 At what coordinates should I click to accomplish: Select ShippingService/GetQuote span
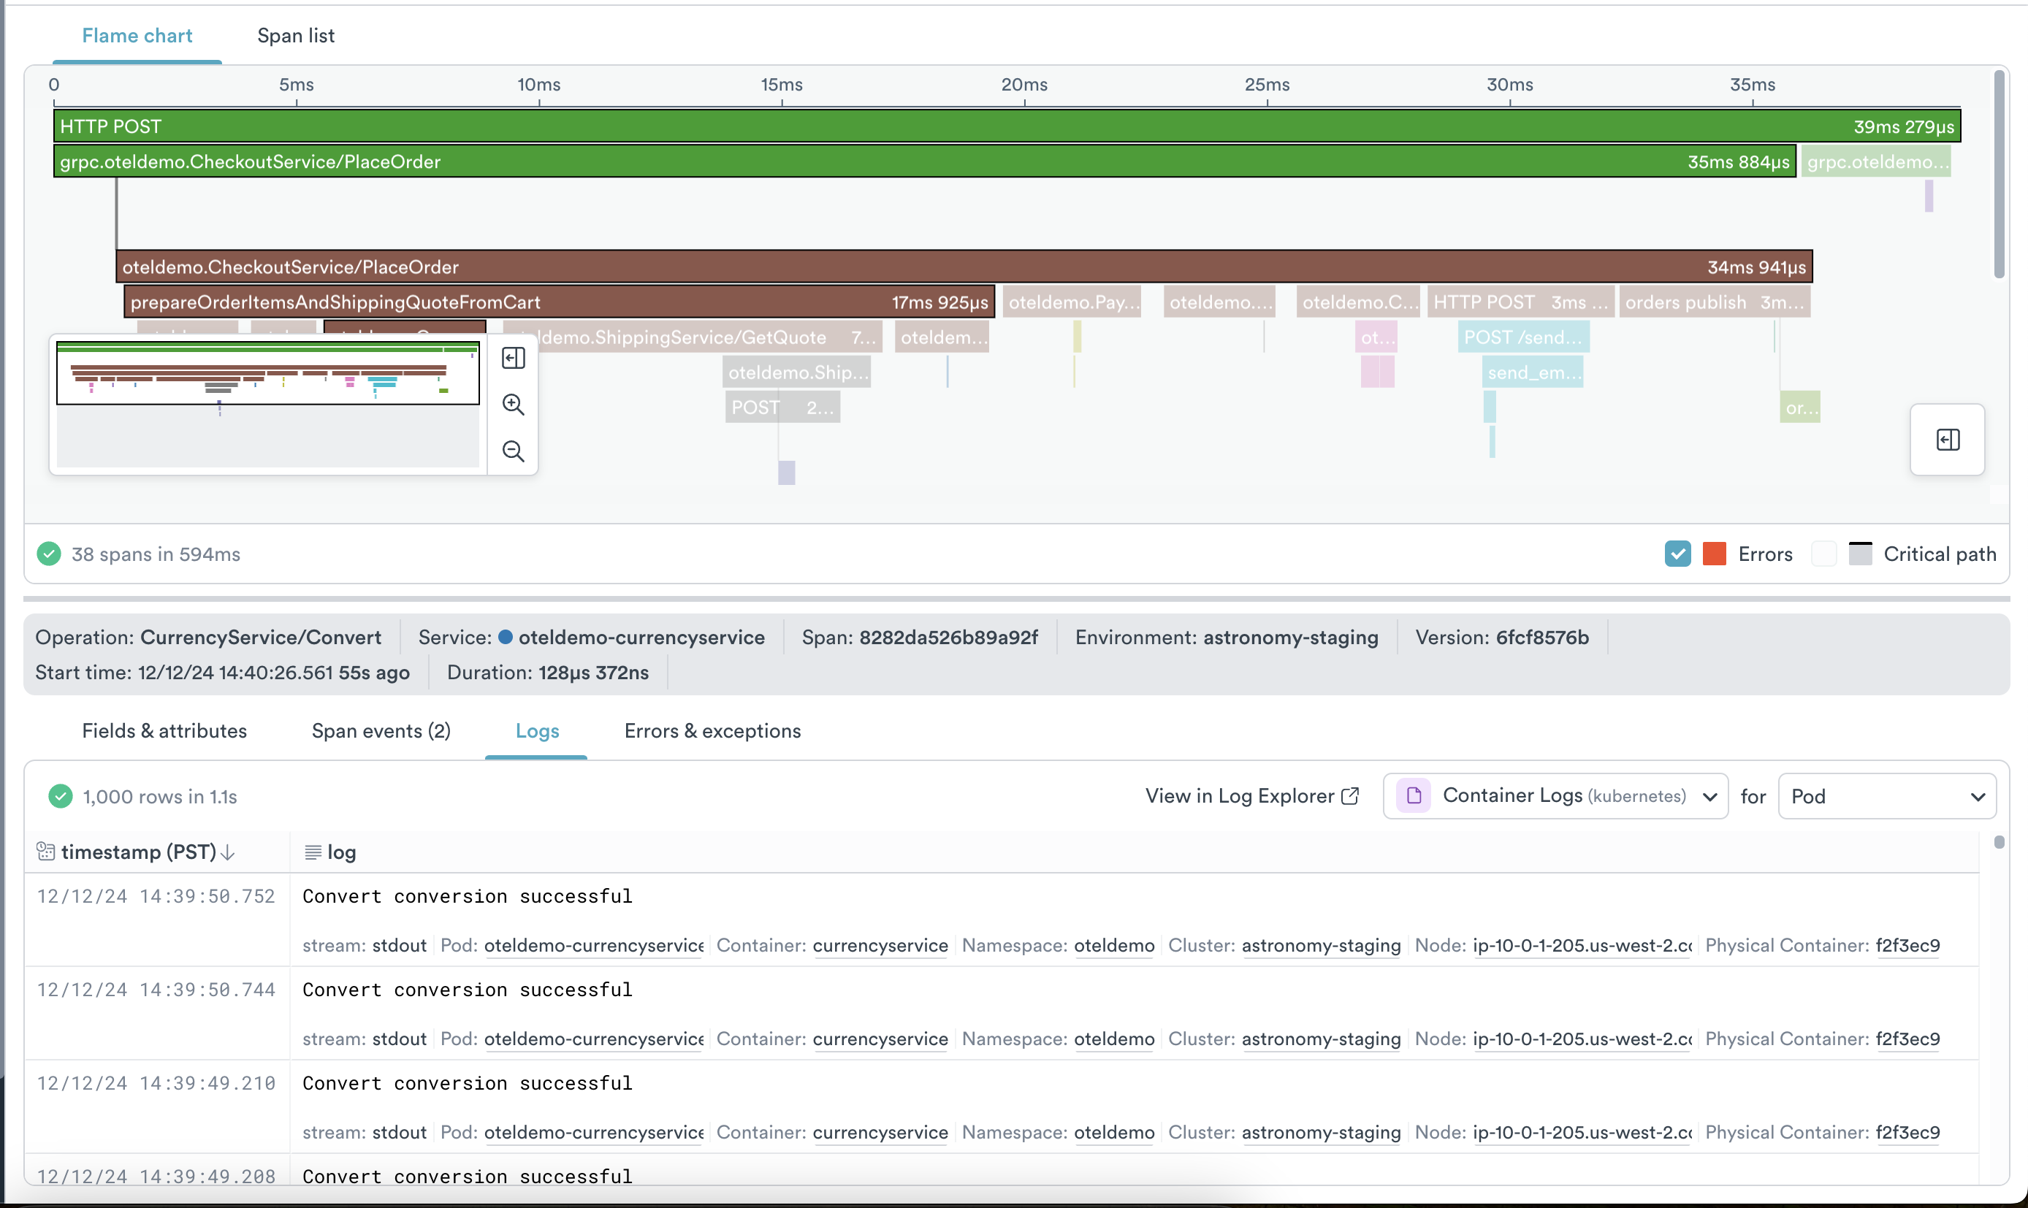point(709,337)
